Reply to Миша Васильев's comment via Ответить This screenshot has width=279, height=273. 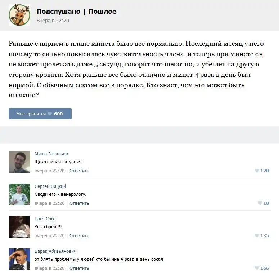pyautogui.click(x=79, y=171)
